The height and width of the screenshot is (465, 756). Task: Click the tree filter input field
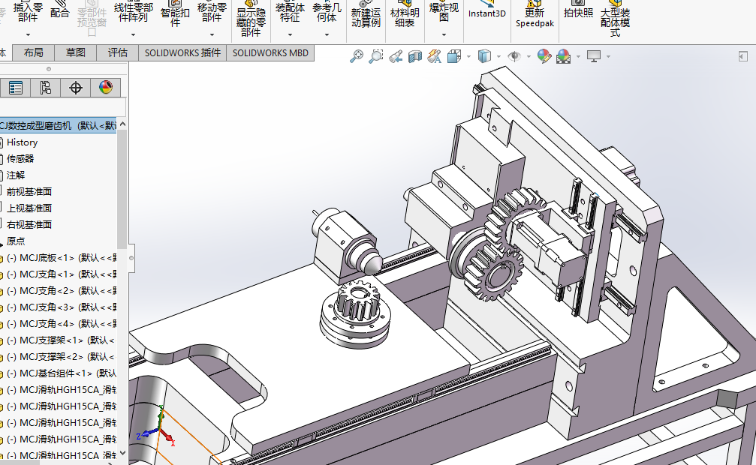62,106
